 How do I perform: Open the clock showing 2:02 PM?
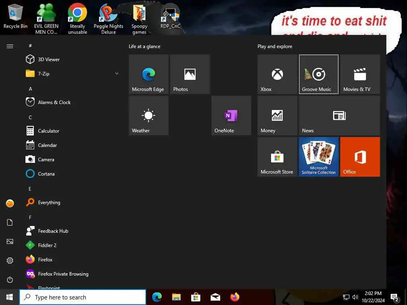tap(373, 297)
